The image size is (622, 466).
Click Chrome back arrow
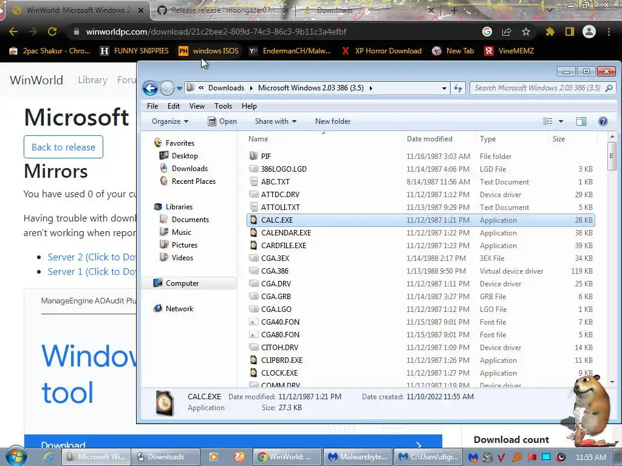[x=13, y=32]
